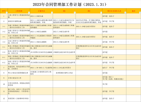141x102 pixels.
Task: Select the 备注 header cell
Action: [x=134, y=11]
